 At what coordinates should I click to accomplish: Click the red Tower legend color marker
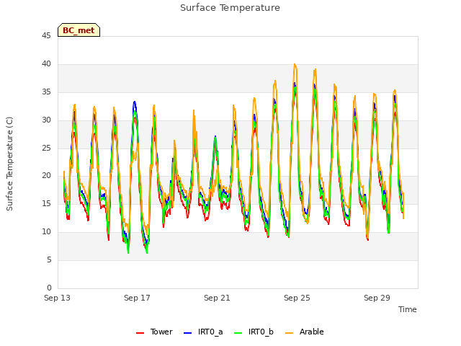coord(140,333)
